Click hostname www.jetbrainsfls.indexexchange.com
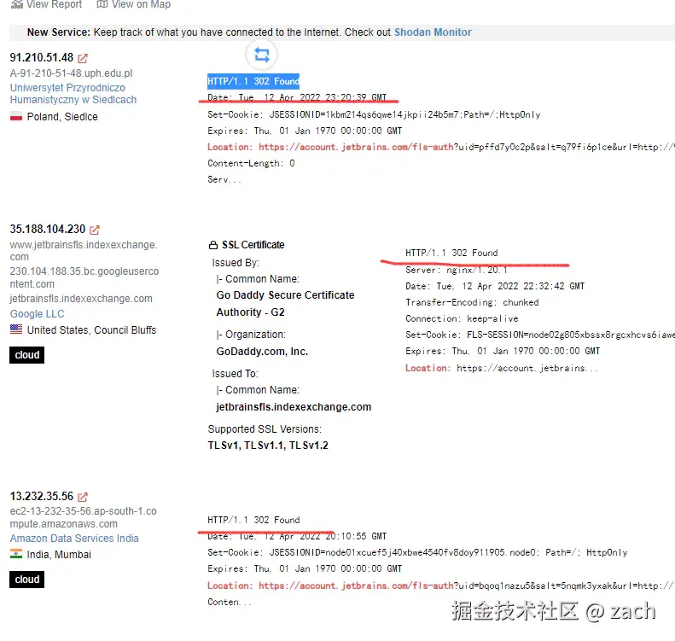Screen dimensions: 675x641 point(84,251)
